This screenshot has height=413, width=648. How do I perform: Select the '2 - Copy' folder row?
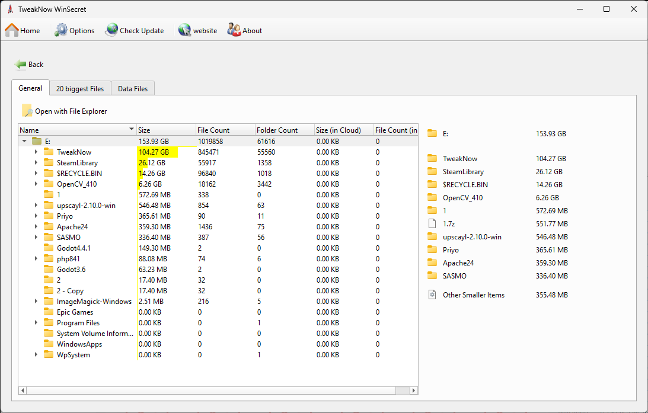point(70,291)
